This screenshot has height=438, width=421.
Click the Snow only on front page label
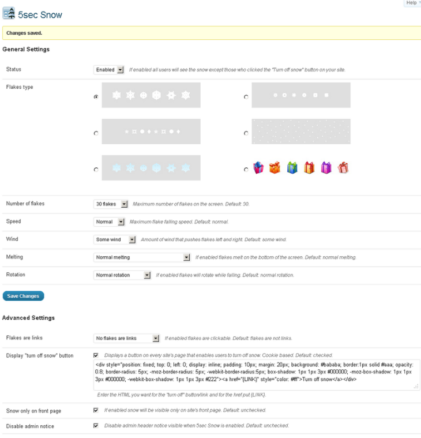(33, 411)
